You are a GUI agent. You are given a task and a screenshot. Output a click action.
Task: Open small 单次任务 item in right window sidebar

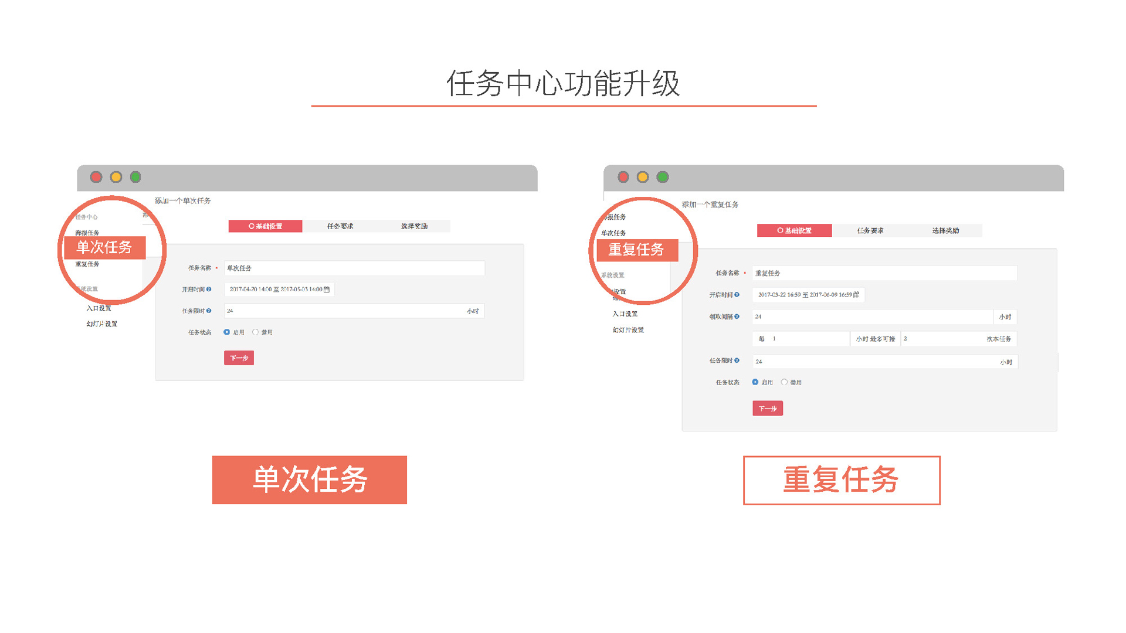pyautogui.click(x=613, y=233)
